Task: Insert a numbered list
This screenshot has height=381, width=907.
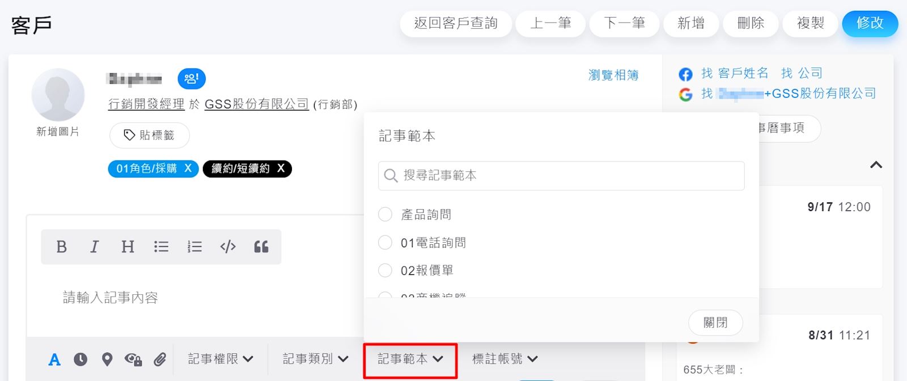Action: (x=194, y=247)
